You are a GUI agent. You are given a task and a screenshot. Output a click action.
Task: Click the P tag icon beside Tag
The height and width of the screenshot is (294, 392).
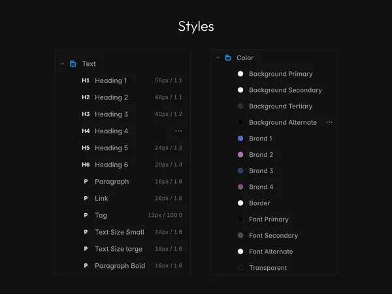(x=86, y=215)
